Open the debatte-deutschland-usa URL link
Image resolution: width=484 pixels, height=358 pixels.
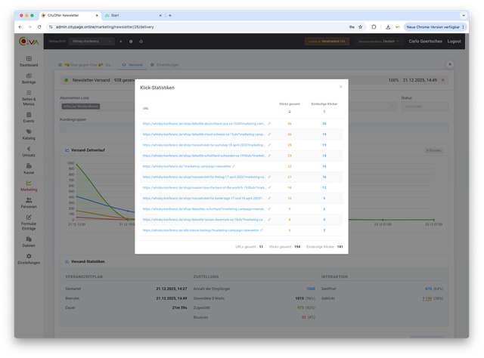(x=203, y=123)
